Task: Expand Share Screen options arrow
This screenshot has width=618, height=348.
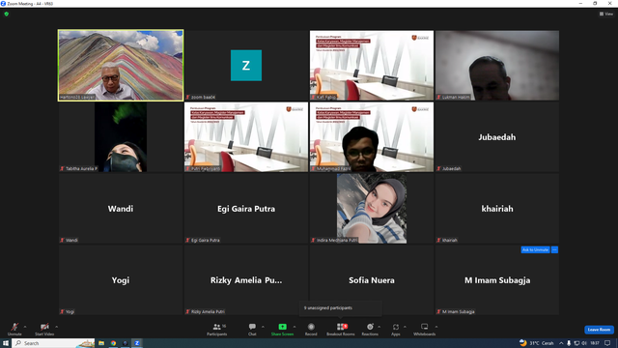Action: coord(295,327)
